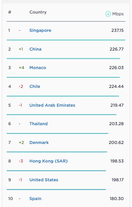
Task: Open the China country link
Action: 35,49
